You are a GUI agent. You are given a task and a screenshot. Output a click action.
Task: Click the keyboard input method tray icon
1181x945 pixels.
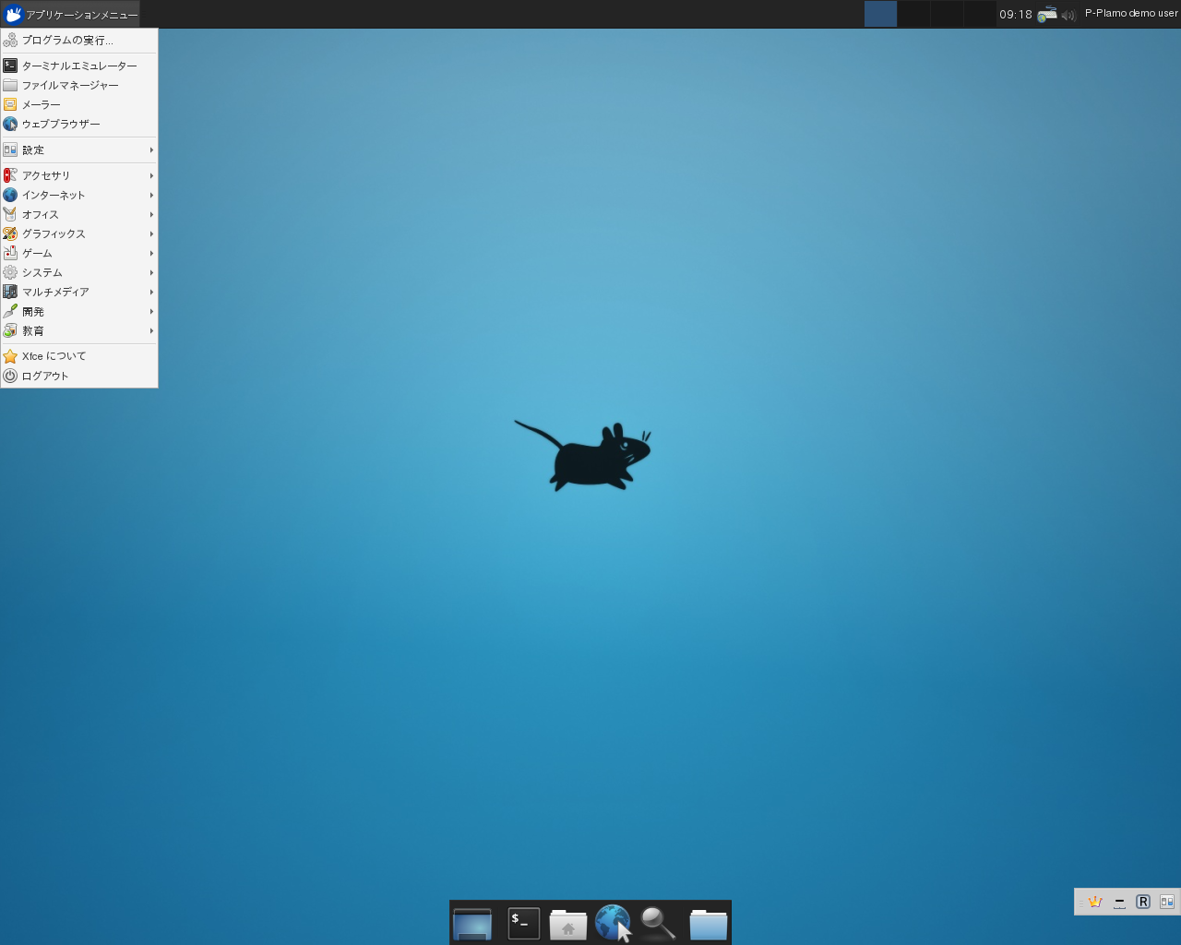(1047, 14)
